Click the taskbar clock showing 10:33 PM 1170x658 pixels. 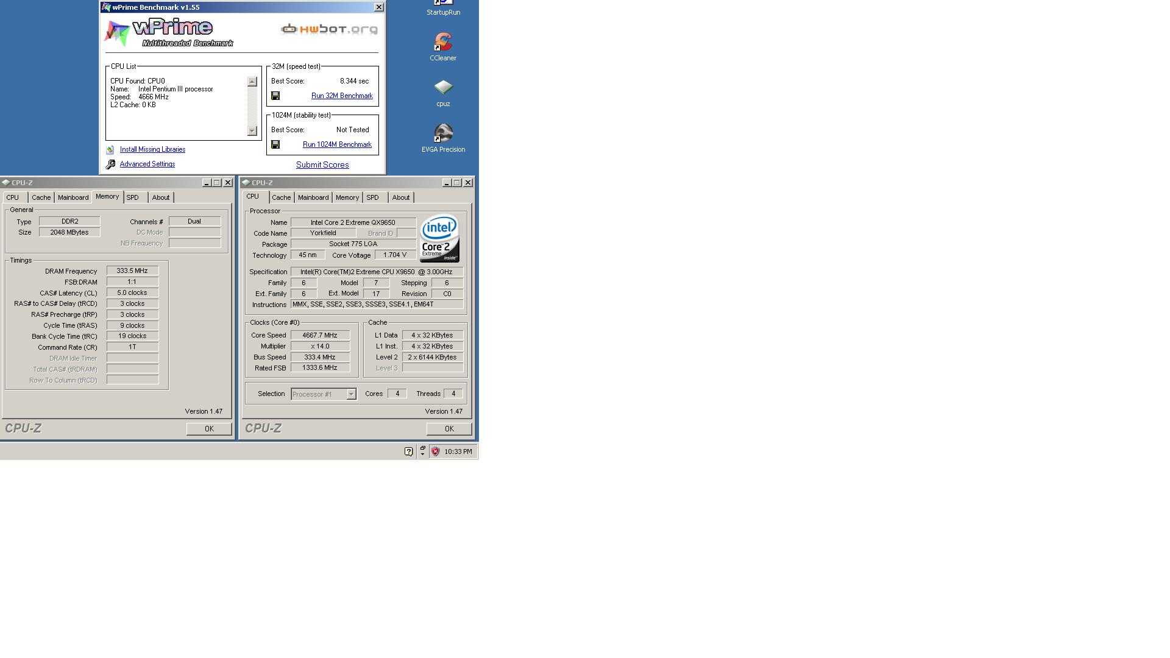tap(458, 451)
